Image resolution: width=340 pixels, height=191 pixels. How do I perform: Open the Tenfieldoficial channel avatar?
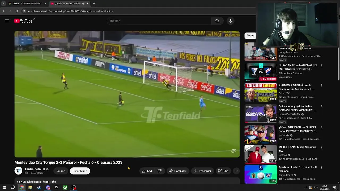[x=18, y=171]
